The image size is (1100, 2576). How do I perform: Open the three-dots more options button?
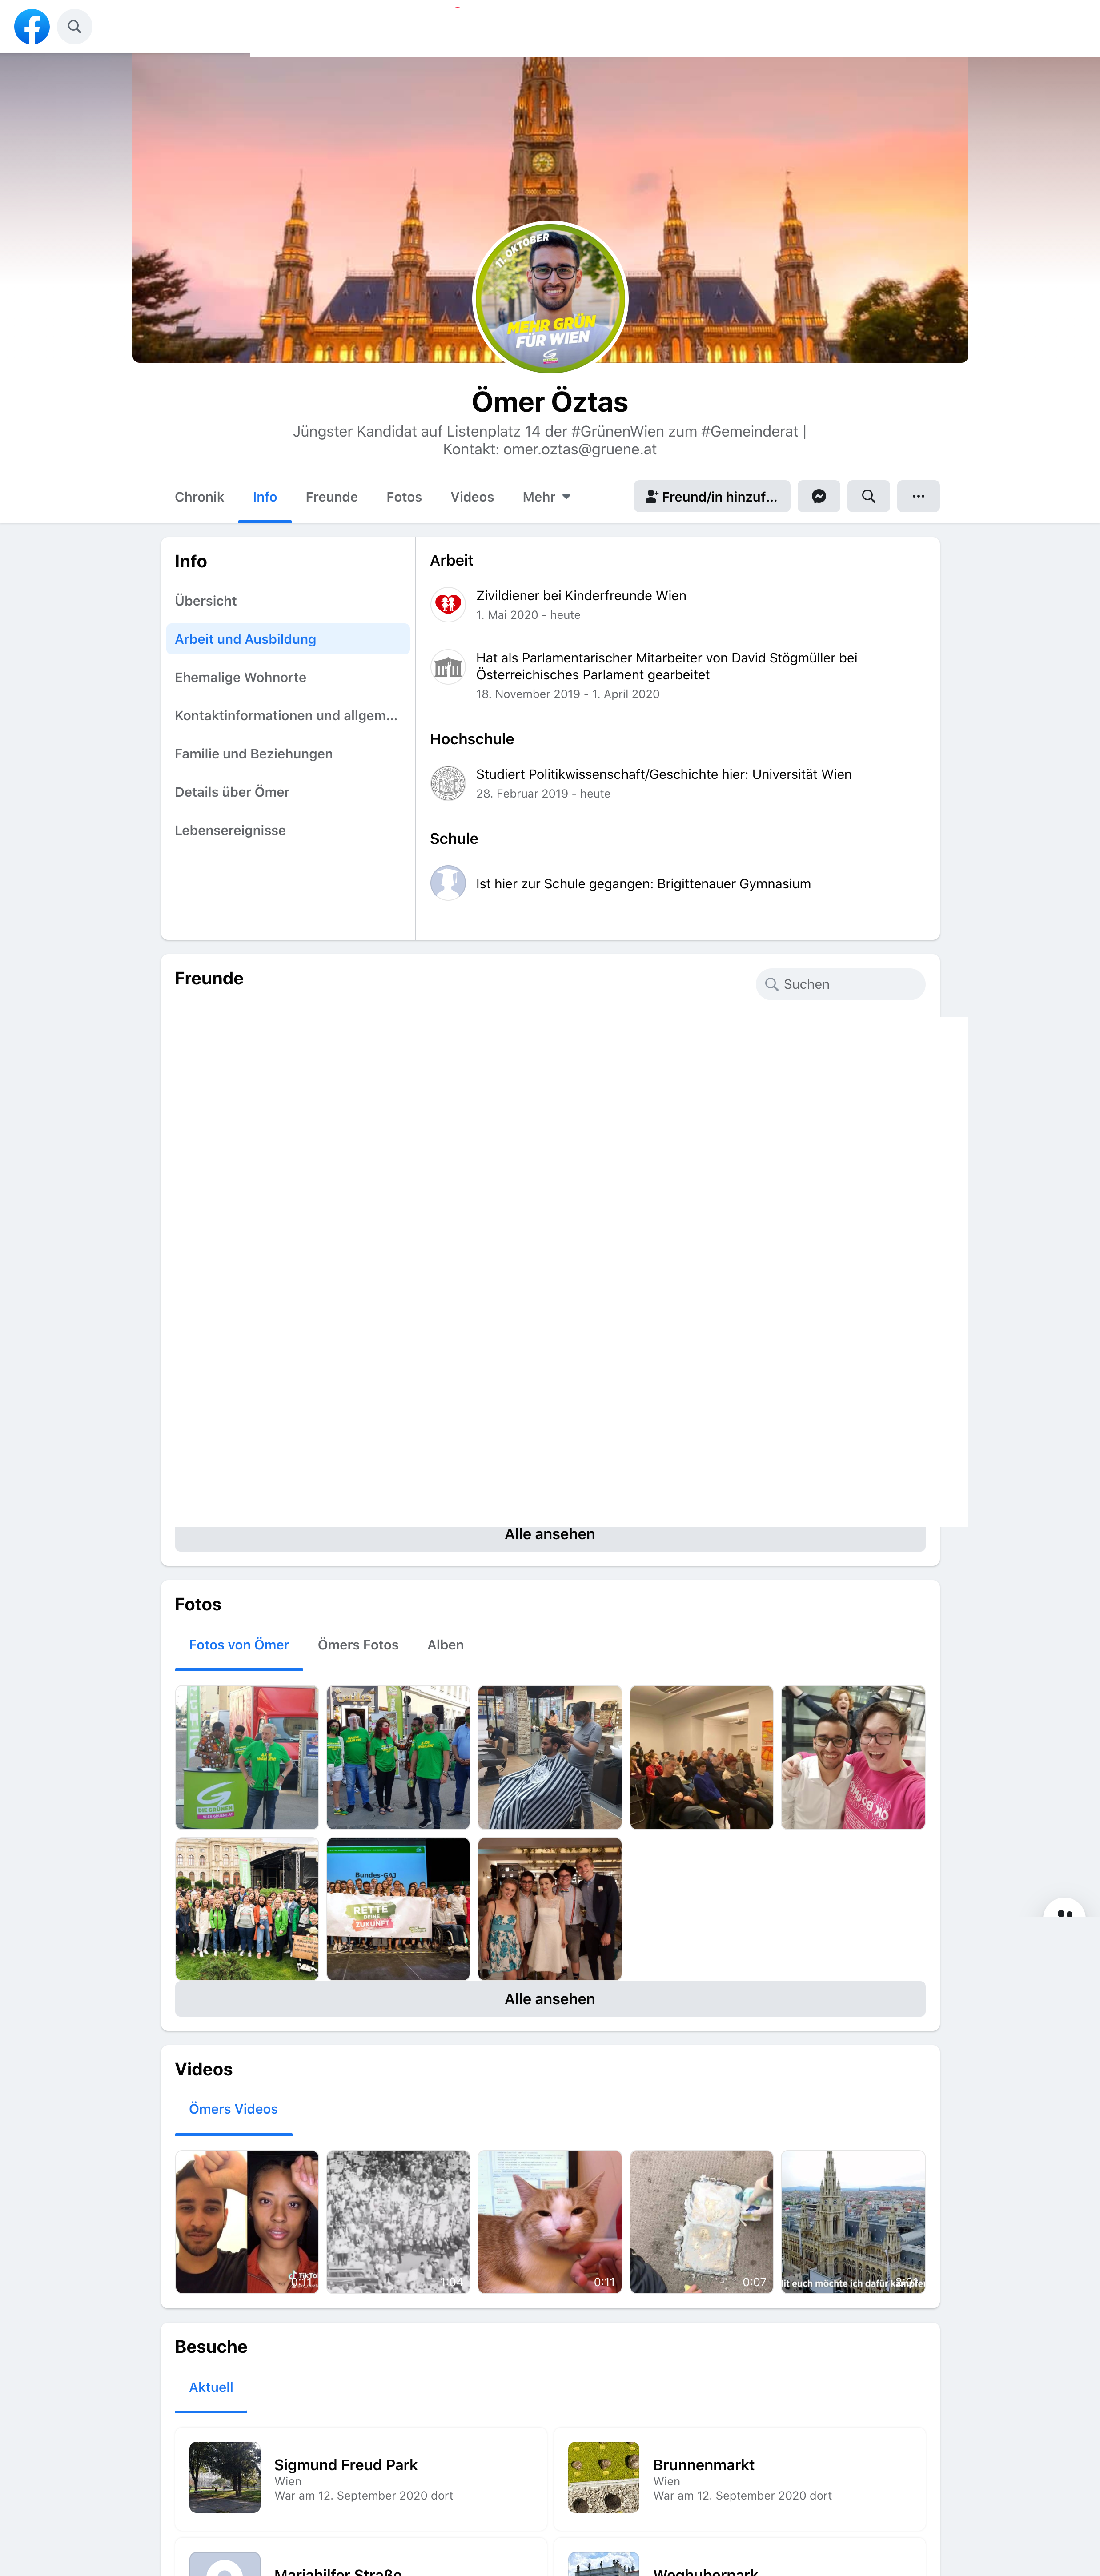pyautogui.click(x=918, y=496)
